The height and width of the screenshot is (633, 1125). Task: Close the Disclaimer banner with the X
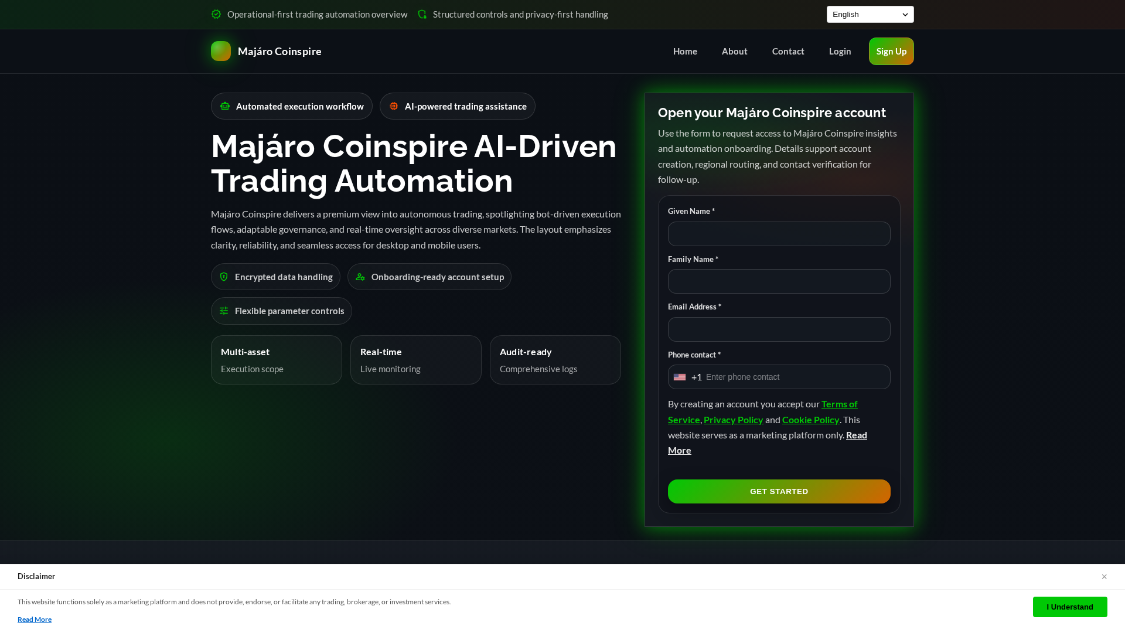(x=1104, y=577)
